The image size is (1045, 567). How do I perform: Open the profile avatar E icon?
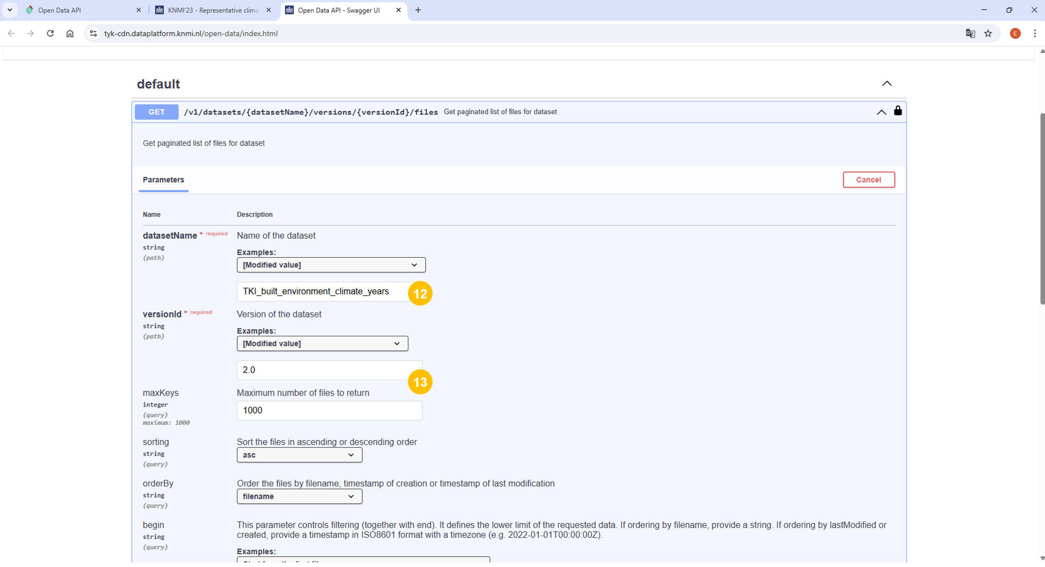click(x=1015, y=33)
